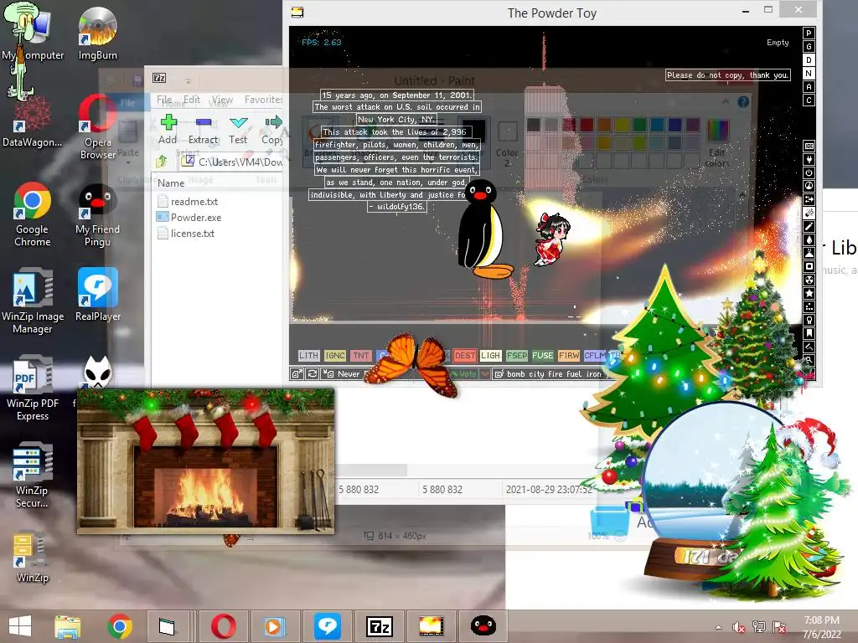
Task: Click the simulation tags field 'bomb city fire'
Action: pyautogui.click(x=553, y=374)
